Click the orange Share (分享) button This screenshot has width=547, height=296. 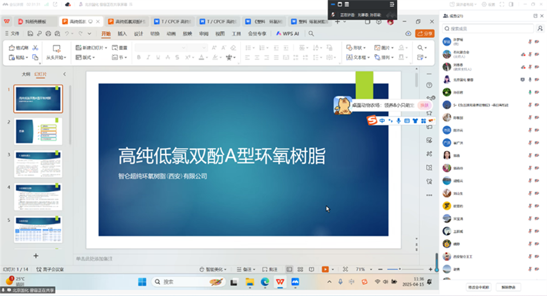(x=424, y=33)
